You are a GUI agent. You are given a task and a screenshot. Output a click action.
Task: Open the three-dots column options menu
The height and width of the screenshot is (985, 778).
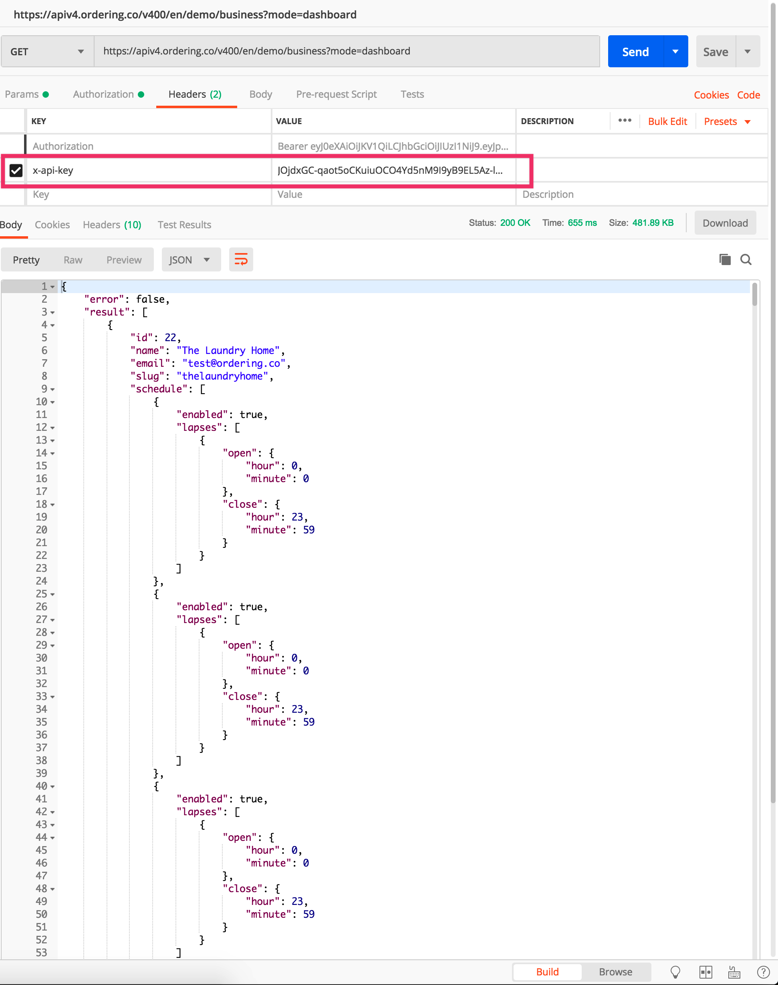tap(625, 121)
